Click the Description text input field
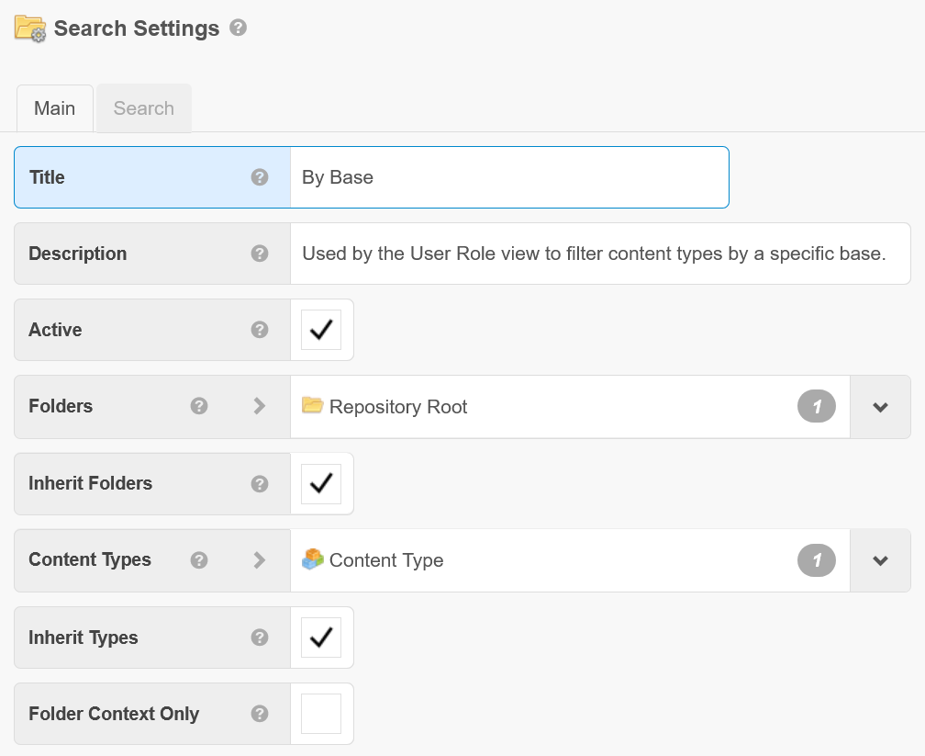Image resolution: width=925 pixels, height=756 pixels. coord(600,254)
